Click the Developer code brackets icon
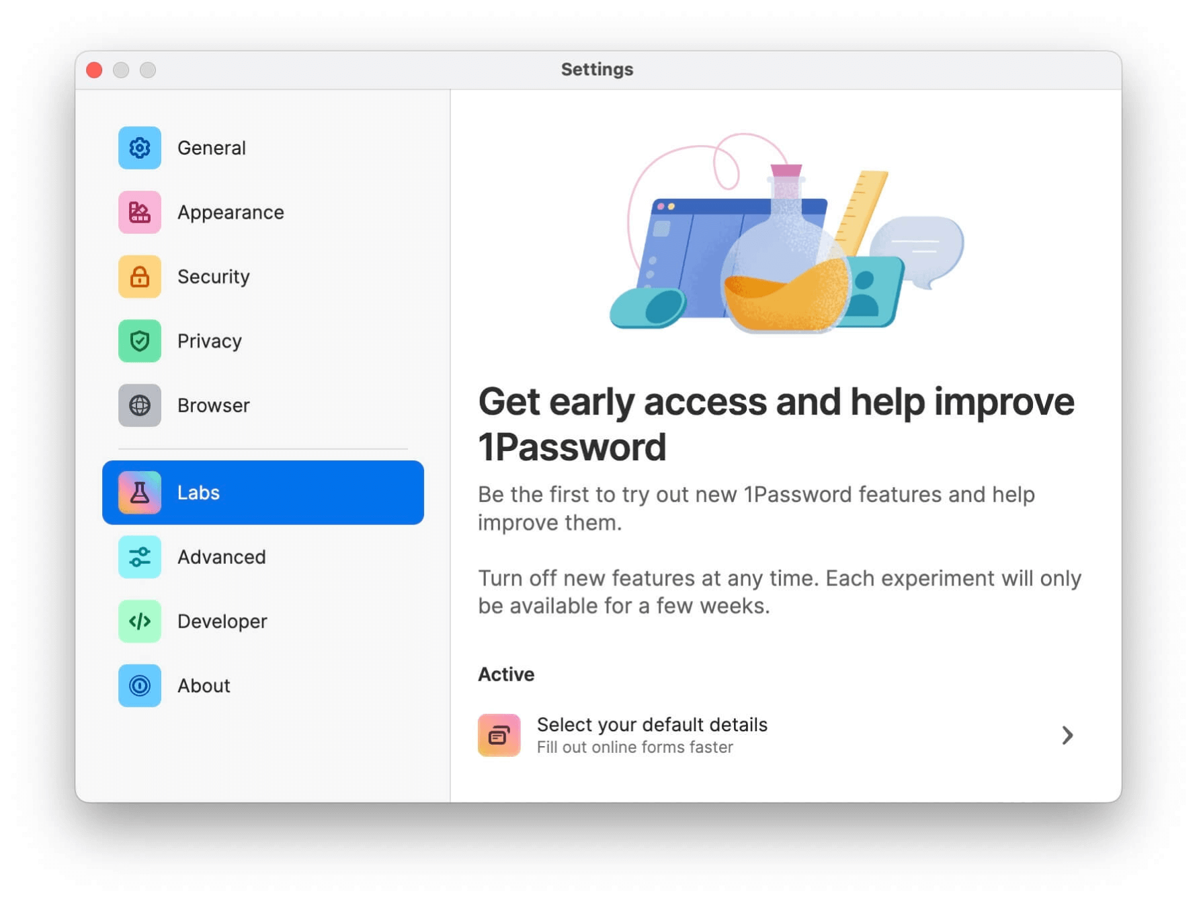Viewport: 1197px width, 902px height. pyautogui.click(x=139, y=621)
